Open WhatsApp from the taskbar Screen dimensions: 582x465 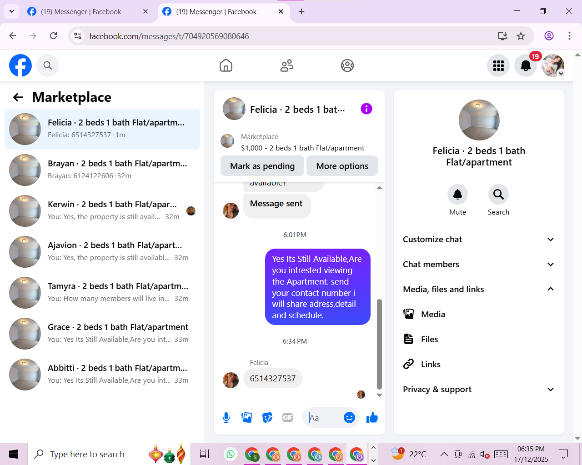click(x=231, y=454)
